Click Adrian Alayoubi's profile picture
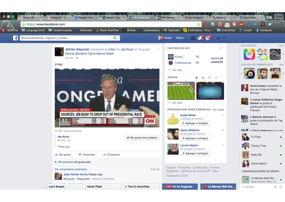Image resolution: width=285 pixels, height=202 pixels. 59,52
